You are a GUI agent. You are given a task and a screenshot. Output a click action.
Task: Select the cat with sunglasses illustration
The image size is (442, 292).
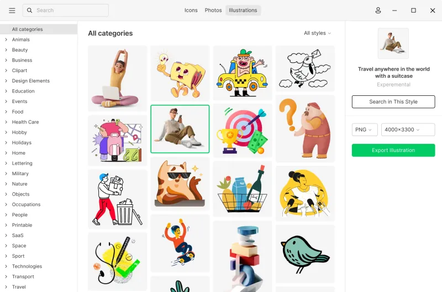[180, 184]
